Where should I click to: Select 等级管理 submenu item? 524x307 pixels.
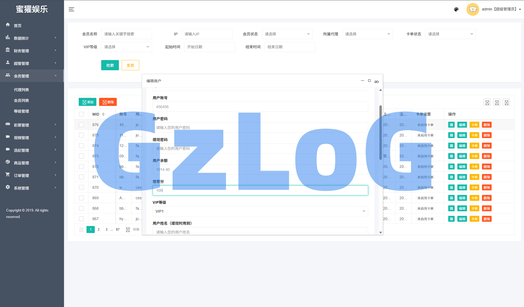[x=21, y=111]
